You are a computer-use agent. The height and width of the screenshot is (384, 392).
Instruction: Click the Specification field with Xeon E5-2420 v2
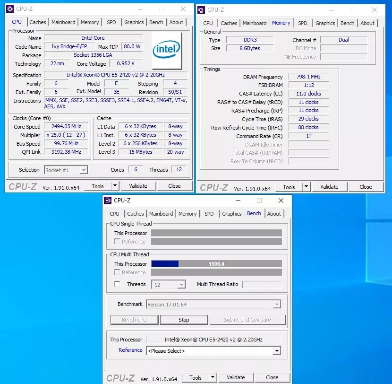point(116,75)
